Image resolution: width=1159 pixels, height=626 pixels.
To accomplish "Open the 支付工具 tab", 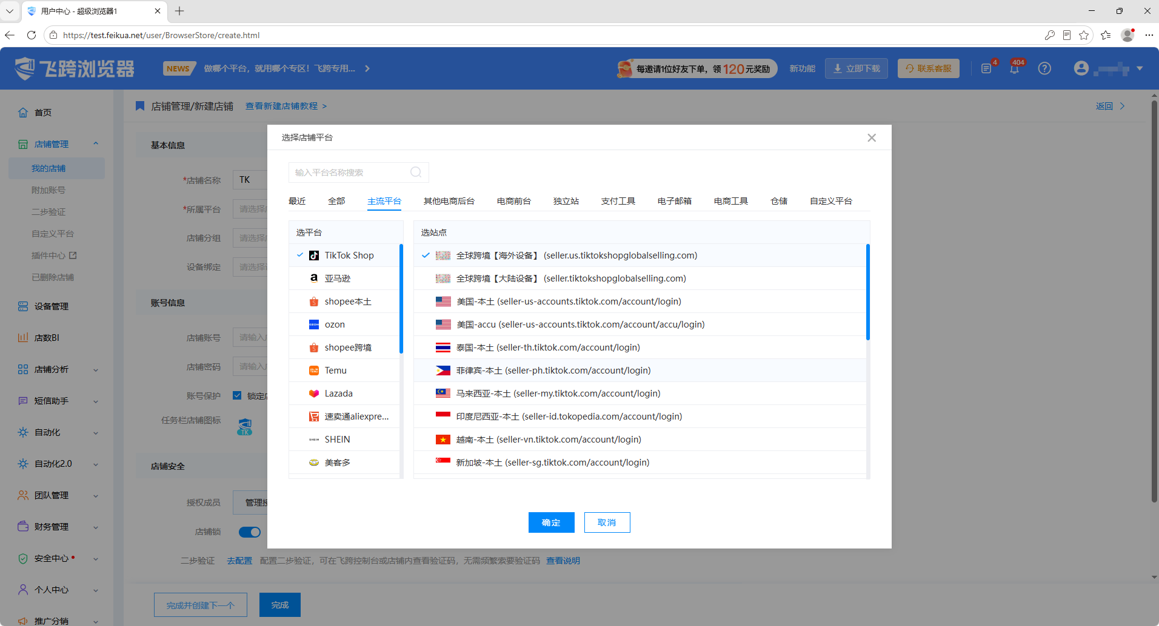I will point(618,201).
